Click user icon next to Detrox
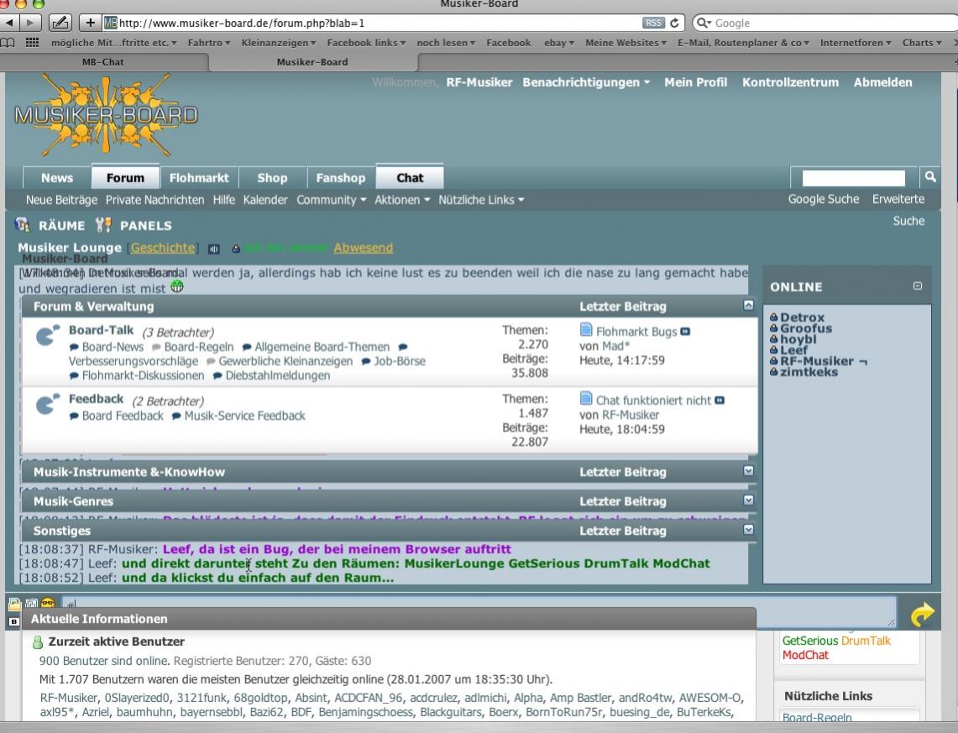The width and height of the screenshot is (958, 733). point(773,317)
